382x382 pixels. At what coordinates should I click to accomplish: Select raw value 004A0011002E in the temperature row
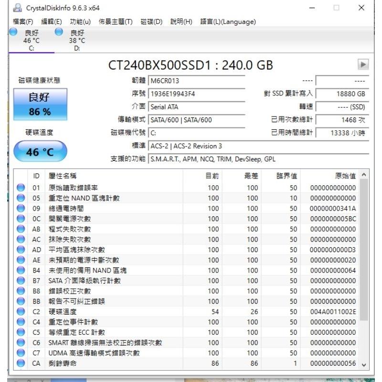[x=333, y=312]
